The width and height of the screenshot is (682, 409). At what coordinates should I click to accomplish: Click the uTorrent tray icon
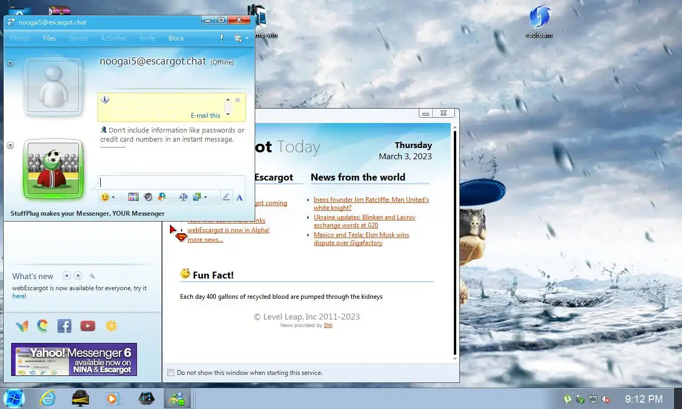coord(568,399)
